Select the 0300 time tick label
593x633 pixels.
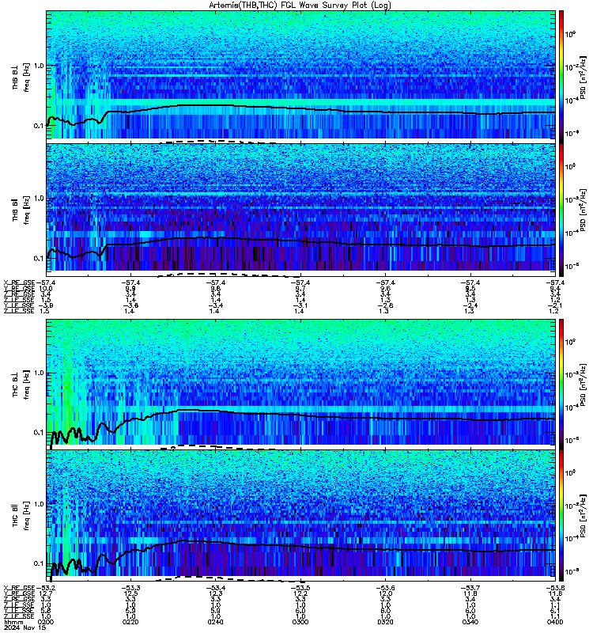(x=300, y=622)
